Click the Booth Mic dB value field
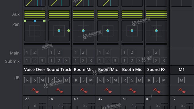 click(x=124, y=99)
